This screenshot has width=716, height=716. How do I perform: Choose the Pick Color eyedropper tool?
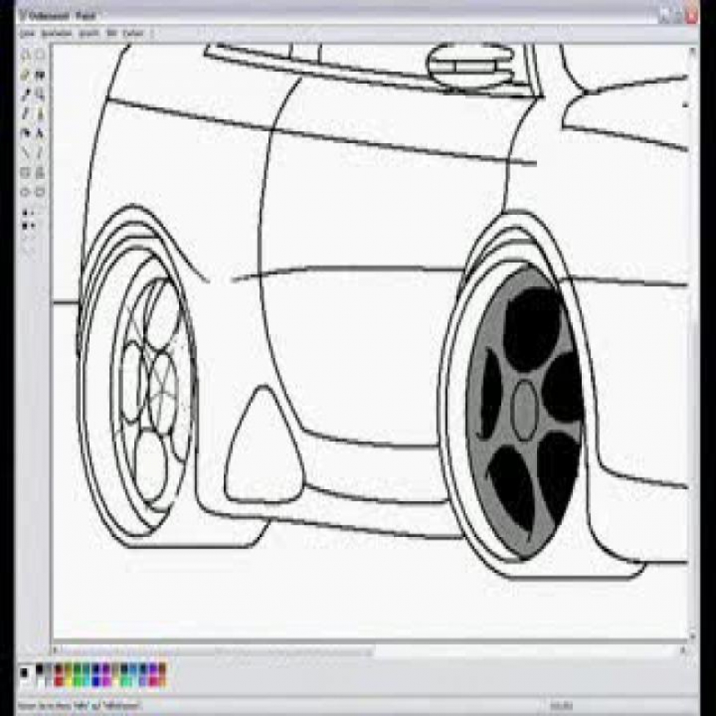25,94
